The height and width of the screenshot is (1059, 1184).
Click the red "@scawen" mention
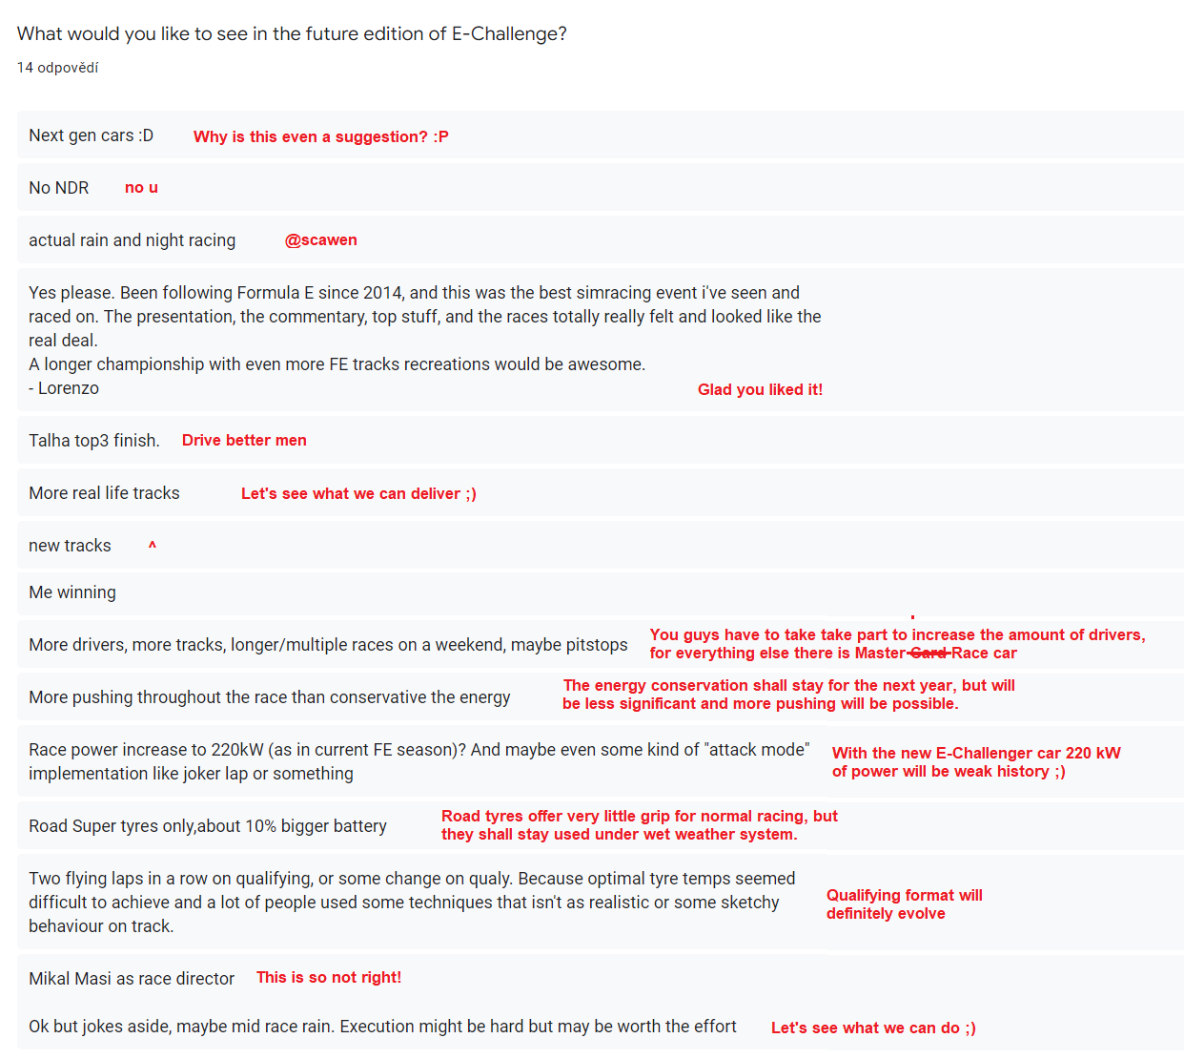pos(320,240)
